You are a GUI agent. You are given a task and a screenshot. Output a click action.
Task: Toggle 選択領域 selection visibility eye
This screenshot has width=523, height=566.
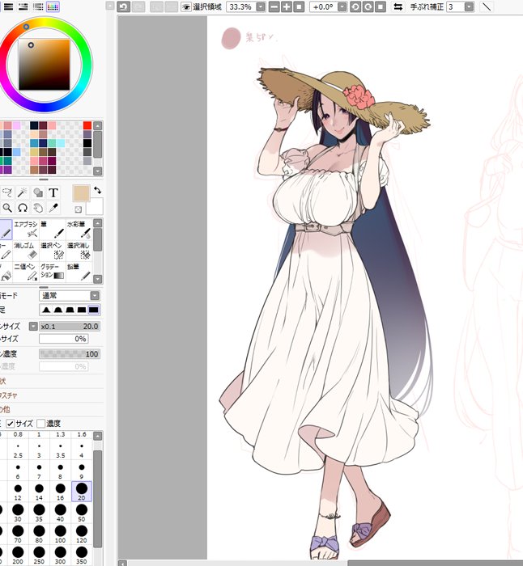tap(186, 6)
